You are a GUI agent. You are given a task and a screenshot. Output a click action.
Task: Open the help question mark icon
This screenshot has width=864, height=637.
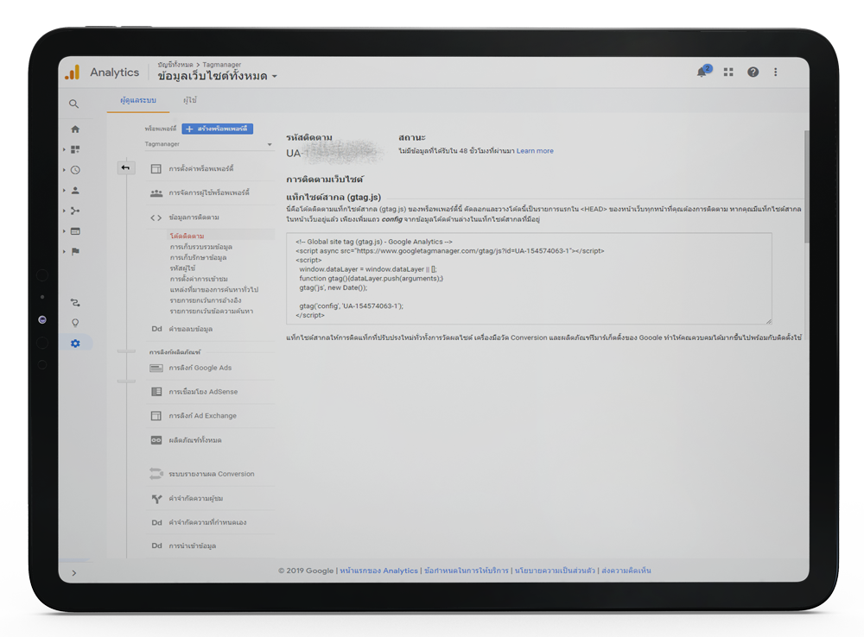(x=753, y=73)
